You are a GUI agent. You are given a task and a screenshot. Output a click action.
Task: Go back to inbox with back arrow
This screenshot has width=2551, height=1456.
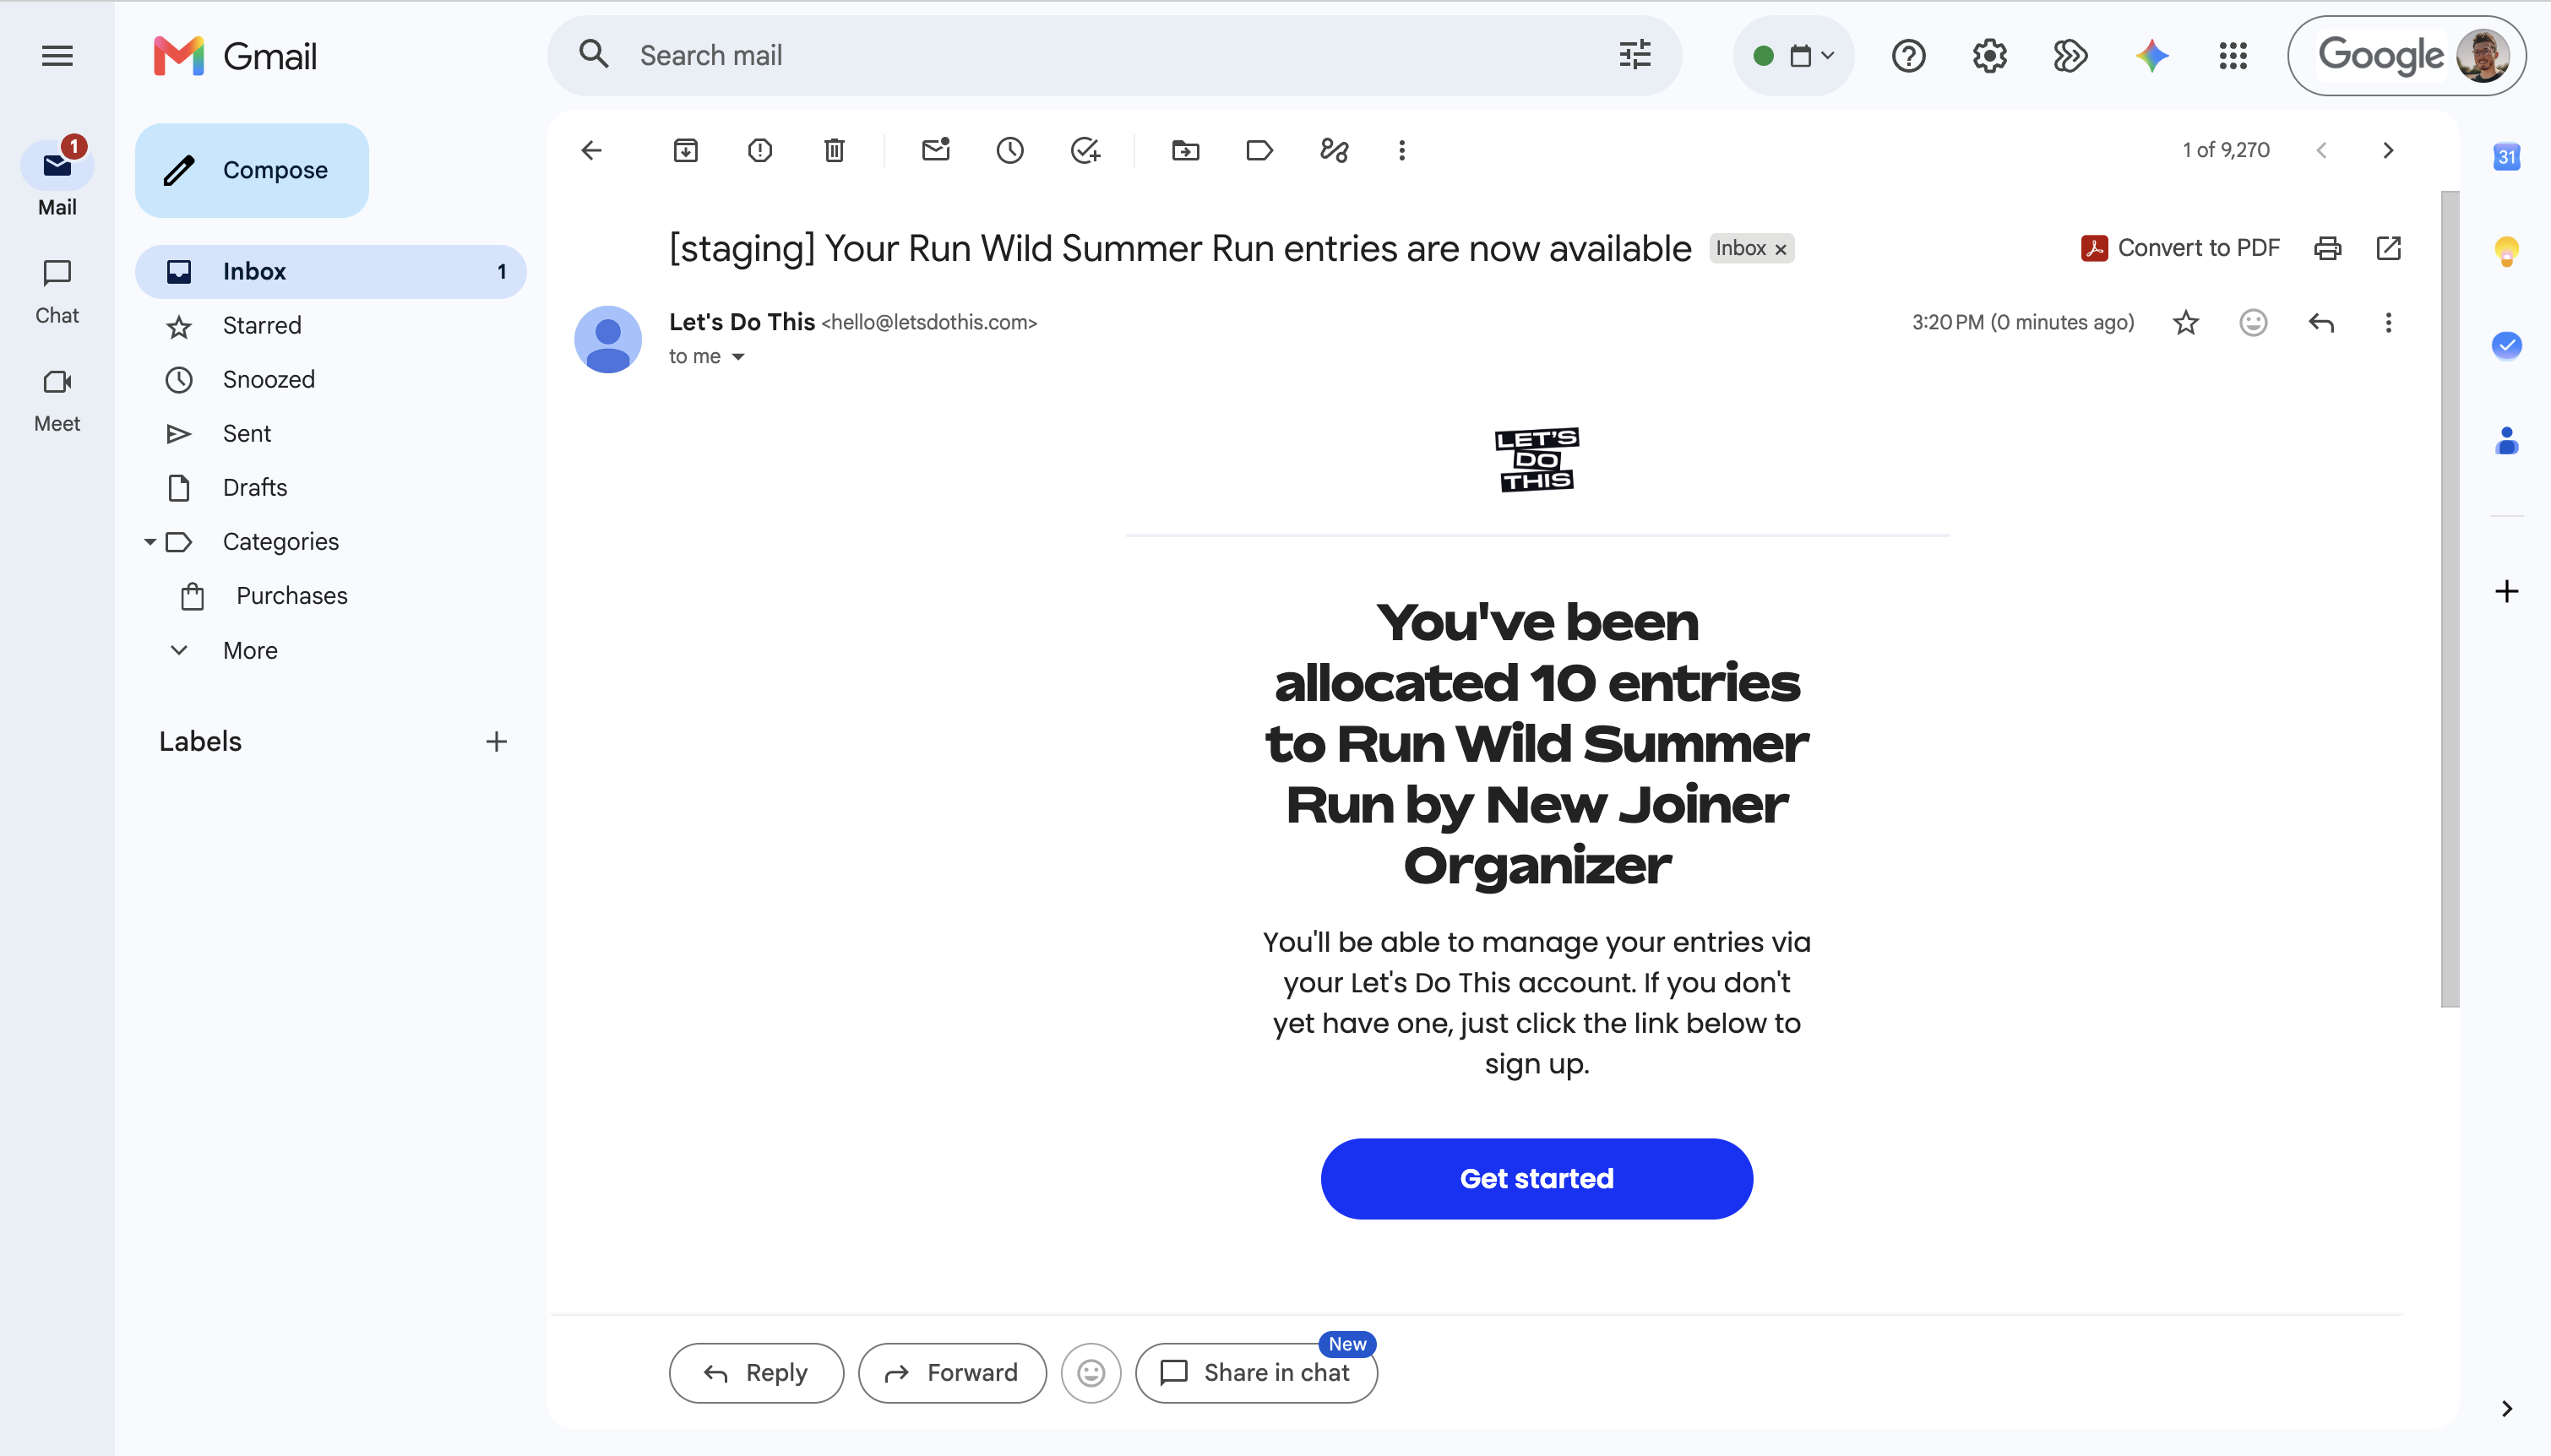(x=592, y=150)
